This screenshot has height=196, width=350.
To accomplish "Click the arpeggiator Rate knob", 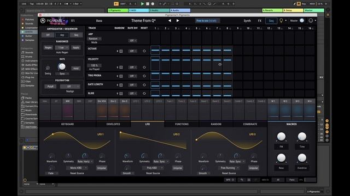I will point(62,66).
